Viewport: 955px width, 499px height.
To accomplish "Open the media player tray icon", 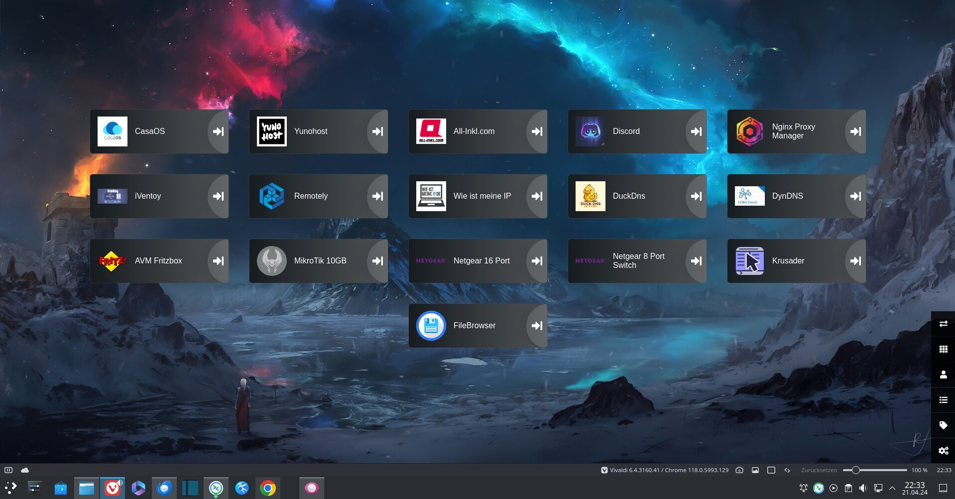I will pyautogui.click(x=834, y=488).
